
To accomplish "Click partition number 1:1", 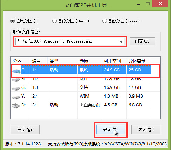I will 35,70.
